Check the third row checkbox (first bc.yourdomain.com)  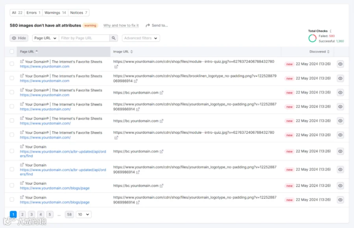pyautogui.click(x=12, y=92)
